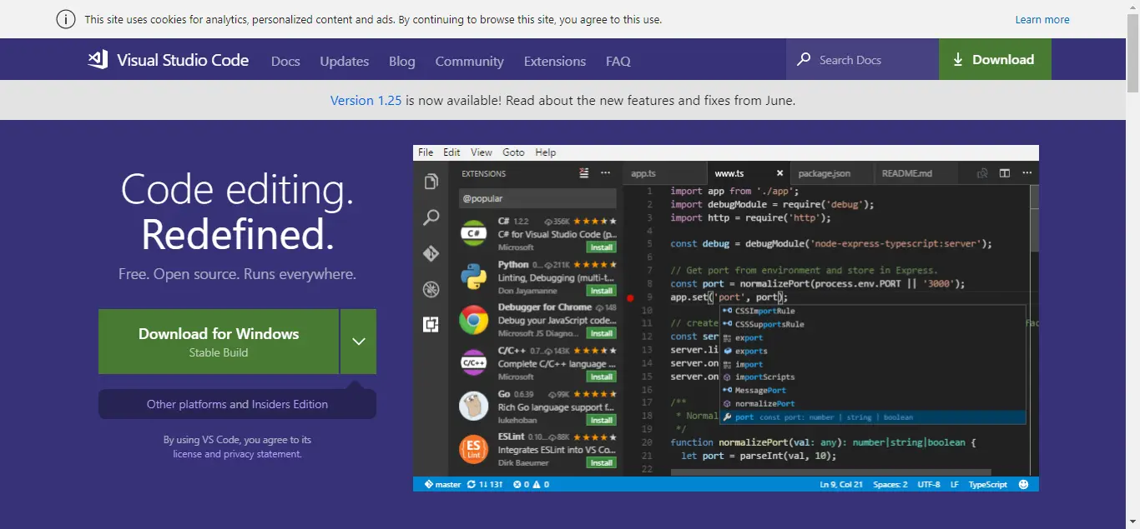Click the magnifier icon in Search Docs

click(x=804, y=59)
